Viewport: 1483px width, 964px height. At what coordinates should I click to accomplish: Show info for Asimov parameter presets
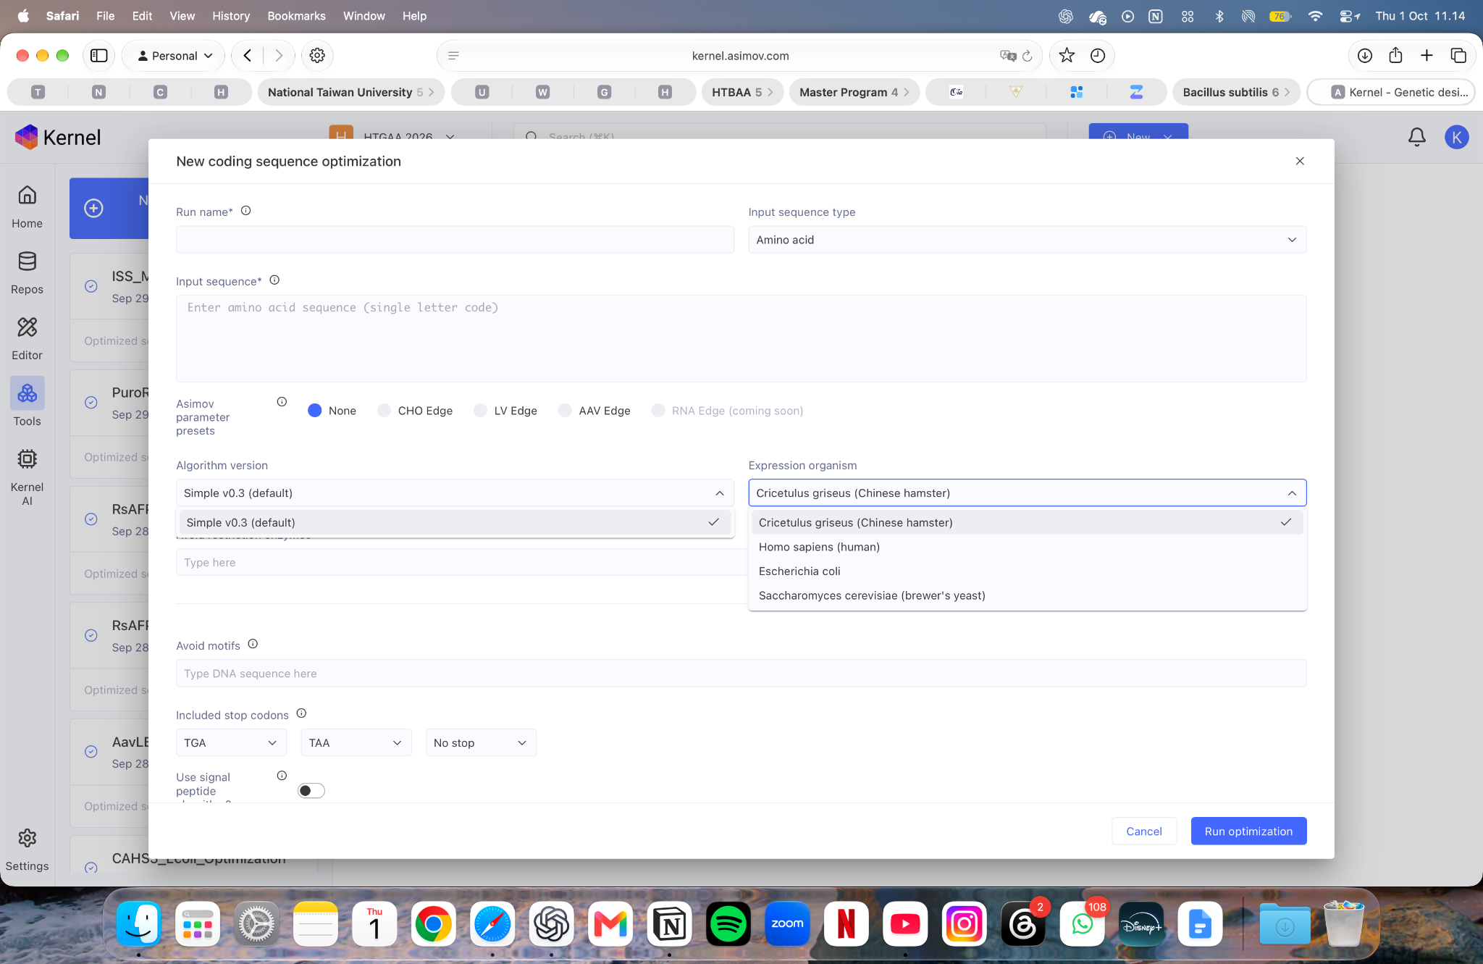282,402
